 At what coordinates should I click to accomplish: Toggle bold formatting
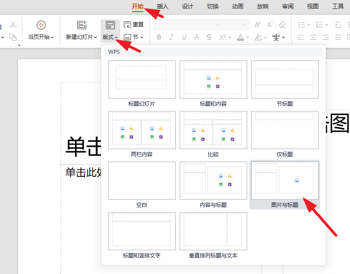pos(159,37)
